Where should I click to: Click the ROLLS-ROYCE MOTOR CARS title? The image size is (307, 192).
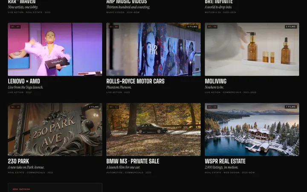pos(135,81)
